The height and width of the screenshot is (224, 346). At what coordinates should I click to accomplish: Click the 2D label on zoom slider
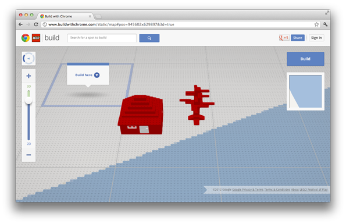[x=28, y=144]
